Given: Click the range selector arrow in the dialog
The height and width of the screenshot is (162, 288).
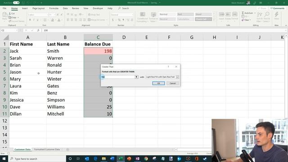Looking at the screenshot, I should click(x=136, y=77).
